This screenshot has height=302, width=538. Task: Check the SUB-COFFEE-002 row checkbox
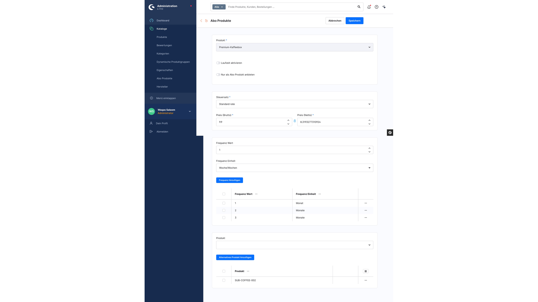click(224, 280)
